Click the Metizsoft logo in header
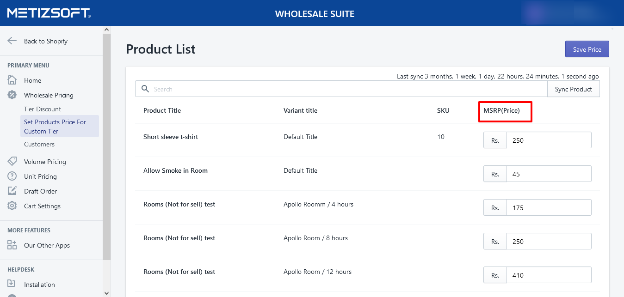Image resolution: width=624 pixels, height=297 pixels. [49, 13]
